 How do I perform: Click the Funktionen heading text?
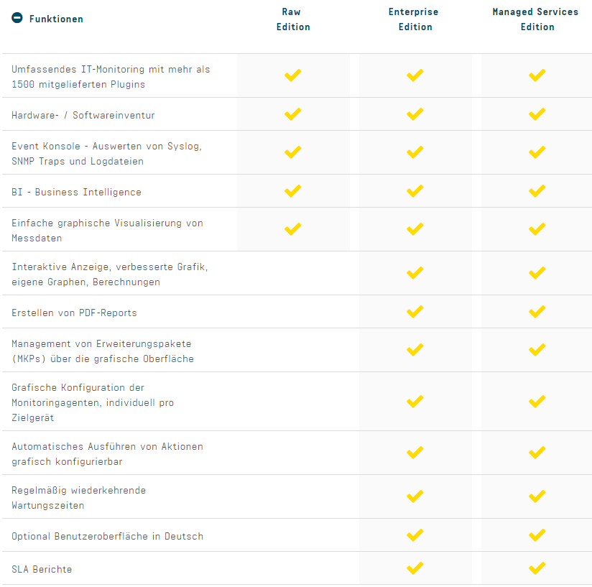(56, 19)
